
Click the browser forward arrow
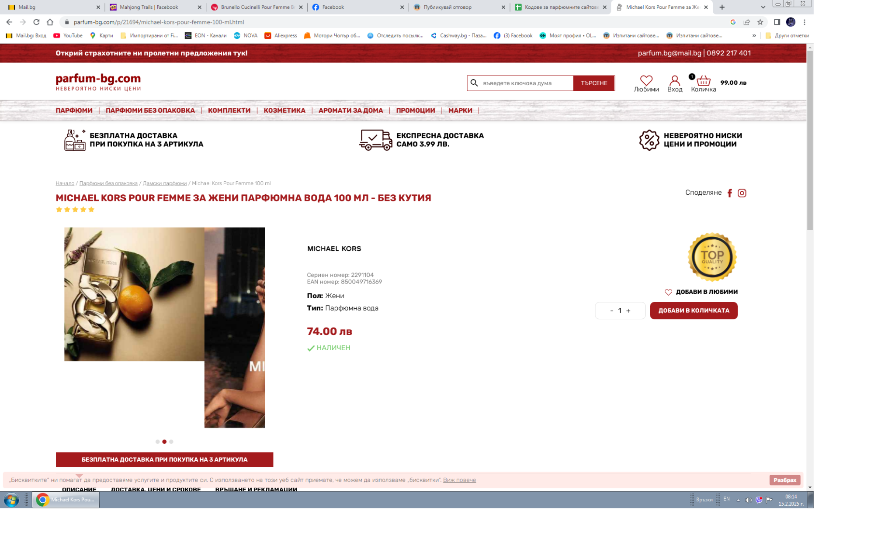click(x=23, y=22)
